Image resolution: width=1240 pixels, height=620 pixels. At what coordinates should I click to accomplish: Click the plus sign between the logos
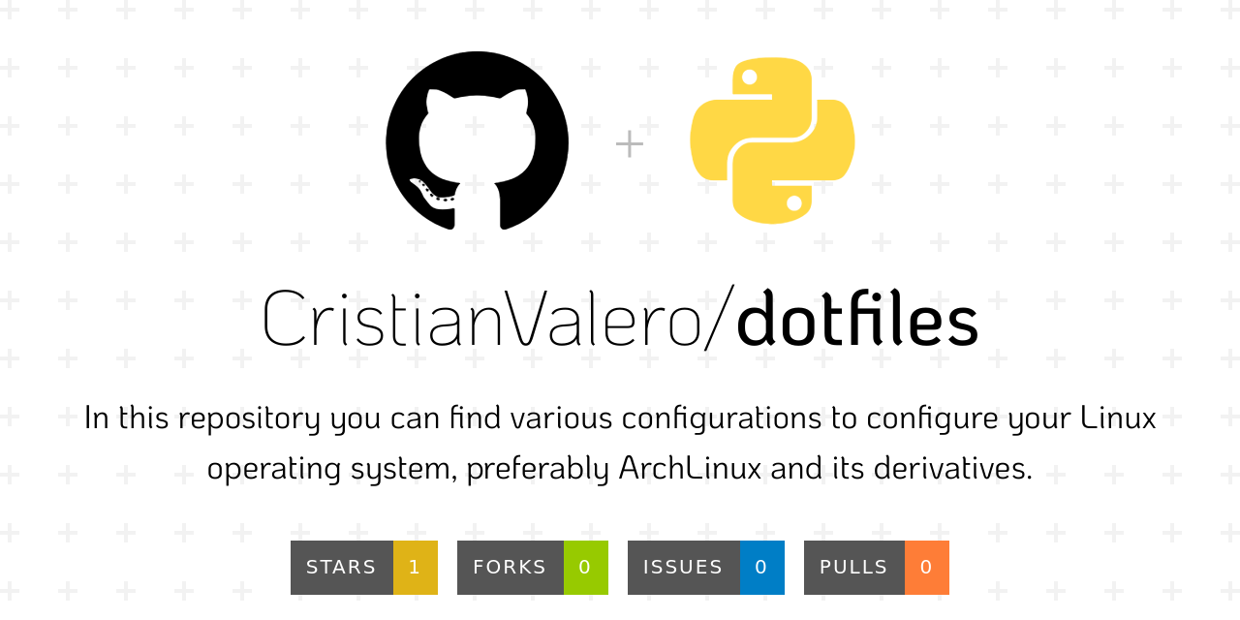coord(629,142)
